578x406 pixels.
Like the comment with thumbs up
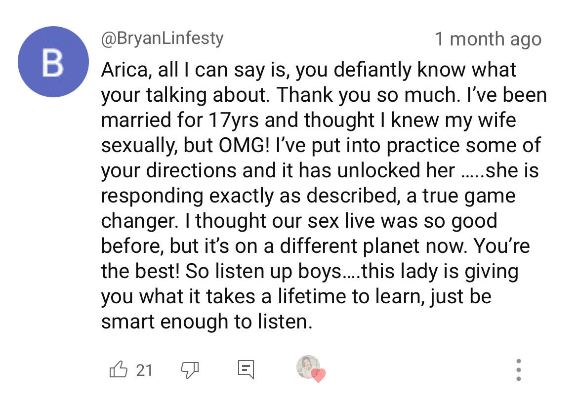[x=118, y=369]
